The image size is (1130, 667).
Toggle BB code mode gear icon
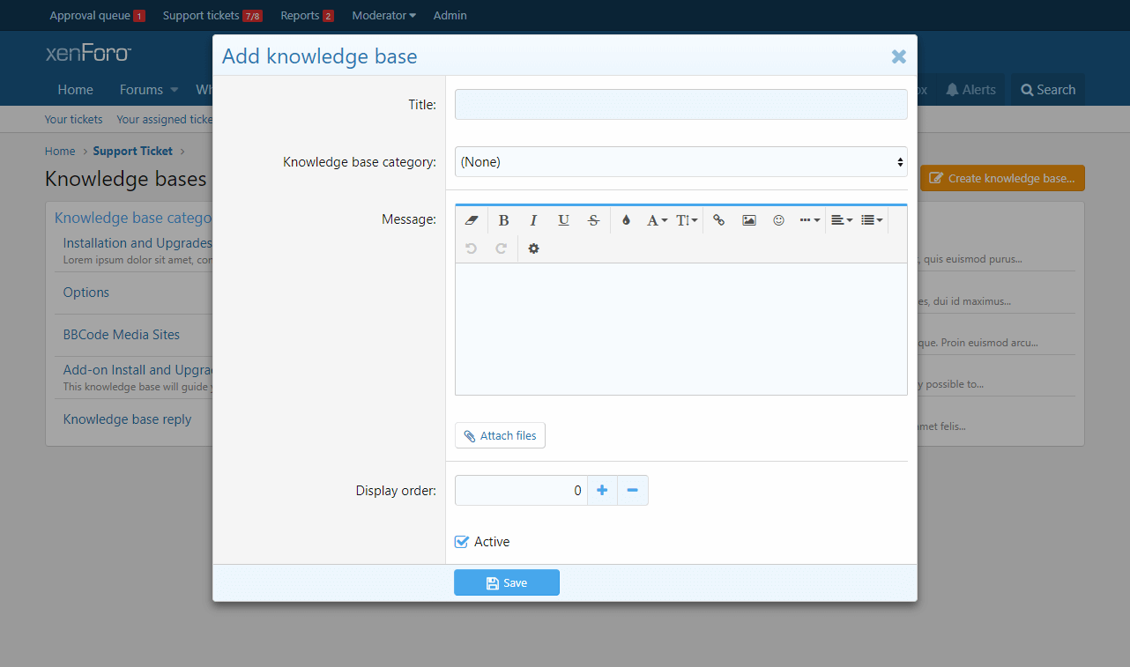[x=533, y=248]
